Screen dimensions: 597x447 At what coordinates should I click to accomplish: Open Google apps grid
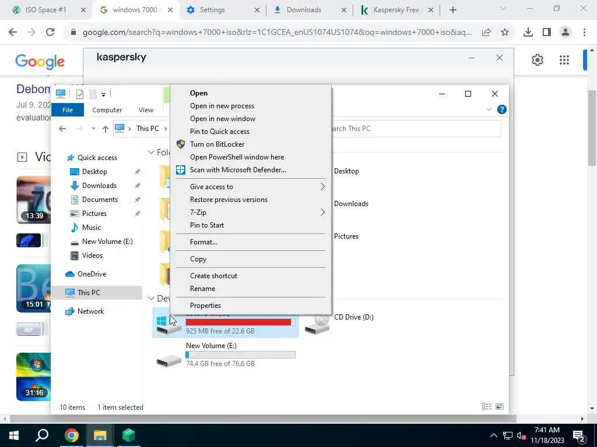tap(564, 60)
